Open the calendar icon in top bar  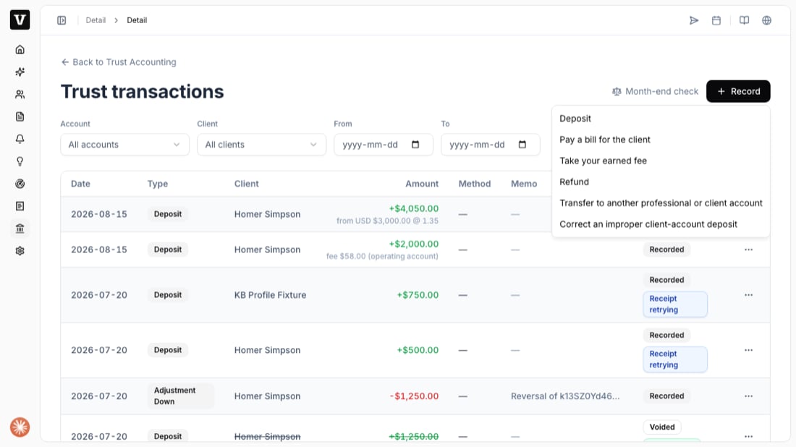[x=716, y=20]
